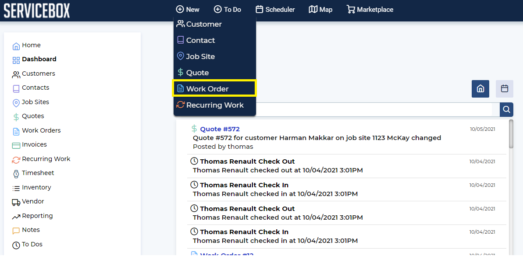The width and height of the screenshot is (523, 256).
Task: Click the dollar icon beside Quote #572
Action: coord(194,129)
